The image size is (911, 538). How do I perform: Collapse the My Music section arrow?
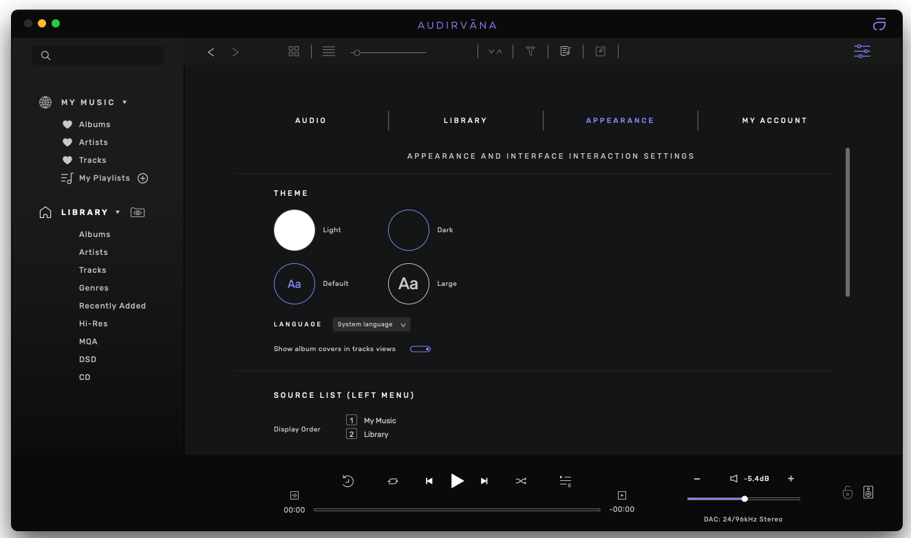click(125, 102)
